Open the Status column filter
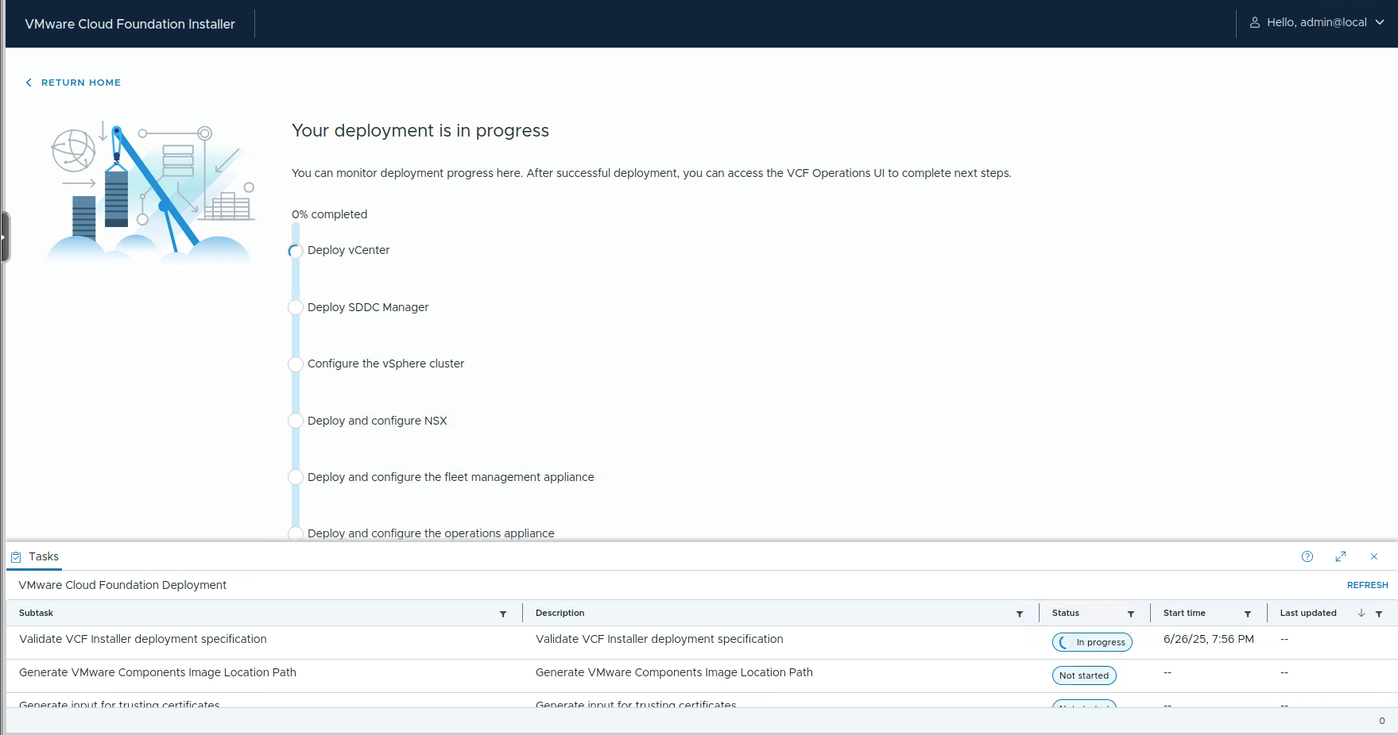1398x735 pixels. pyautogui.click(x=1131, y=614)
